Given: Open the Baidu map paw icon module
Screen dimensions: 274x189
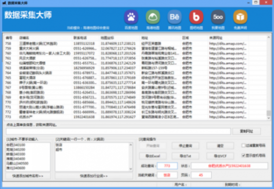Looking at the screenshot, I should click(x=131, y=17).
